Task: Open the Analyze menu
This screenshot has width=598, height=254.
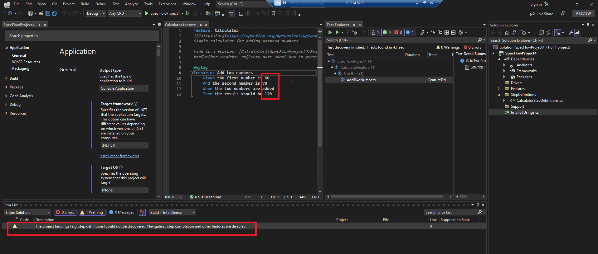Action: [131, 4]
